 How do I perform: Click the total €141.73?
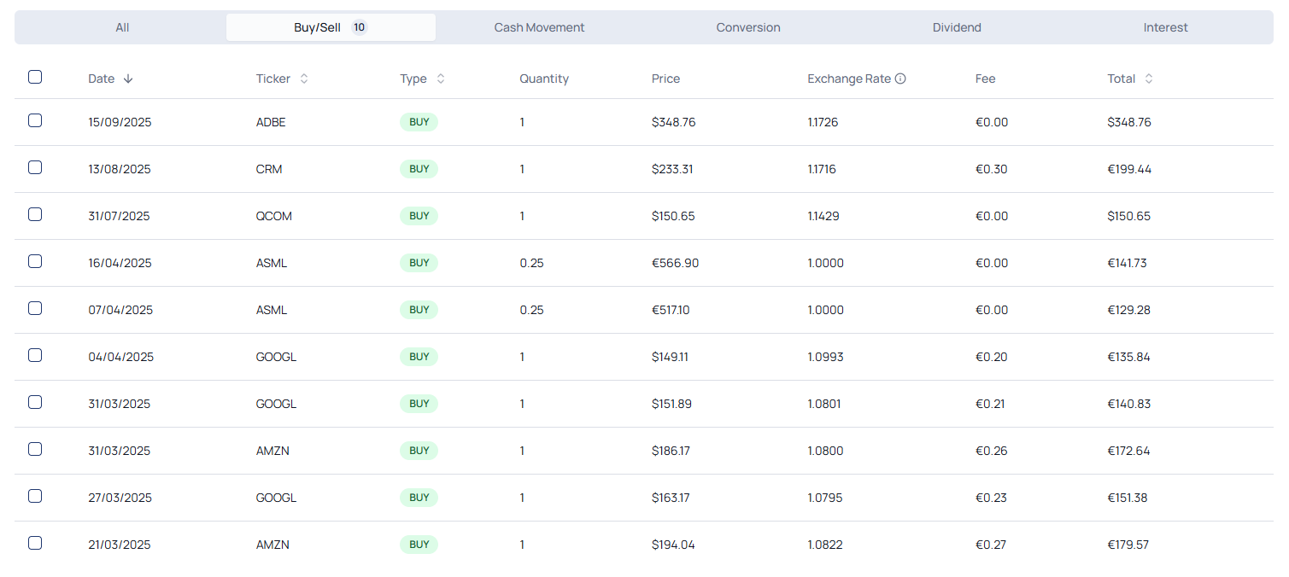[x=1128, y=263]
